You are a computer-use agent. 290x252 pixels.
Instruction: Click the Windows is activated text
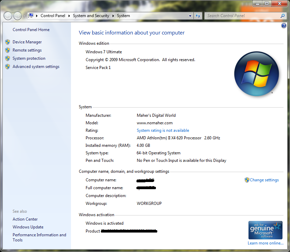tap(104, 223)
